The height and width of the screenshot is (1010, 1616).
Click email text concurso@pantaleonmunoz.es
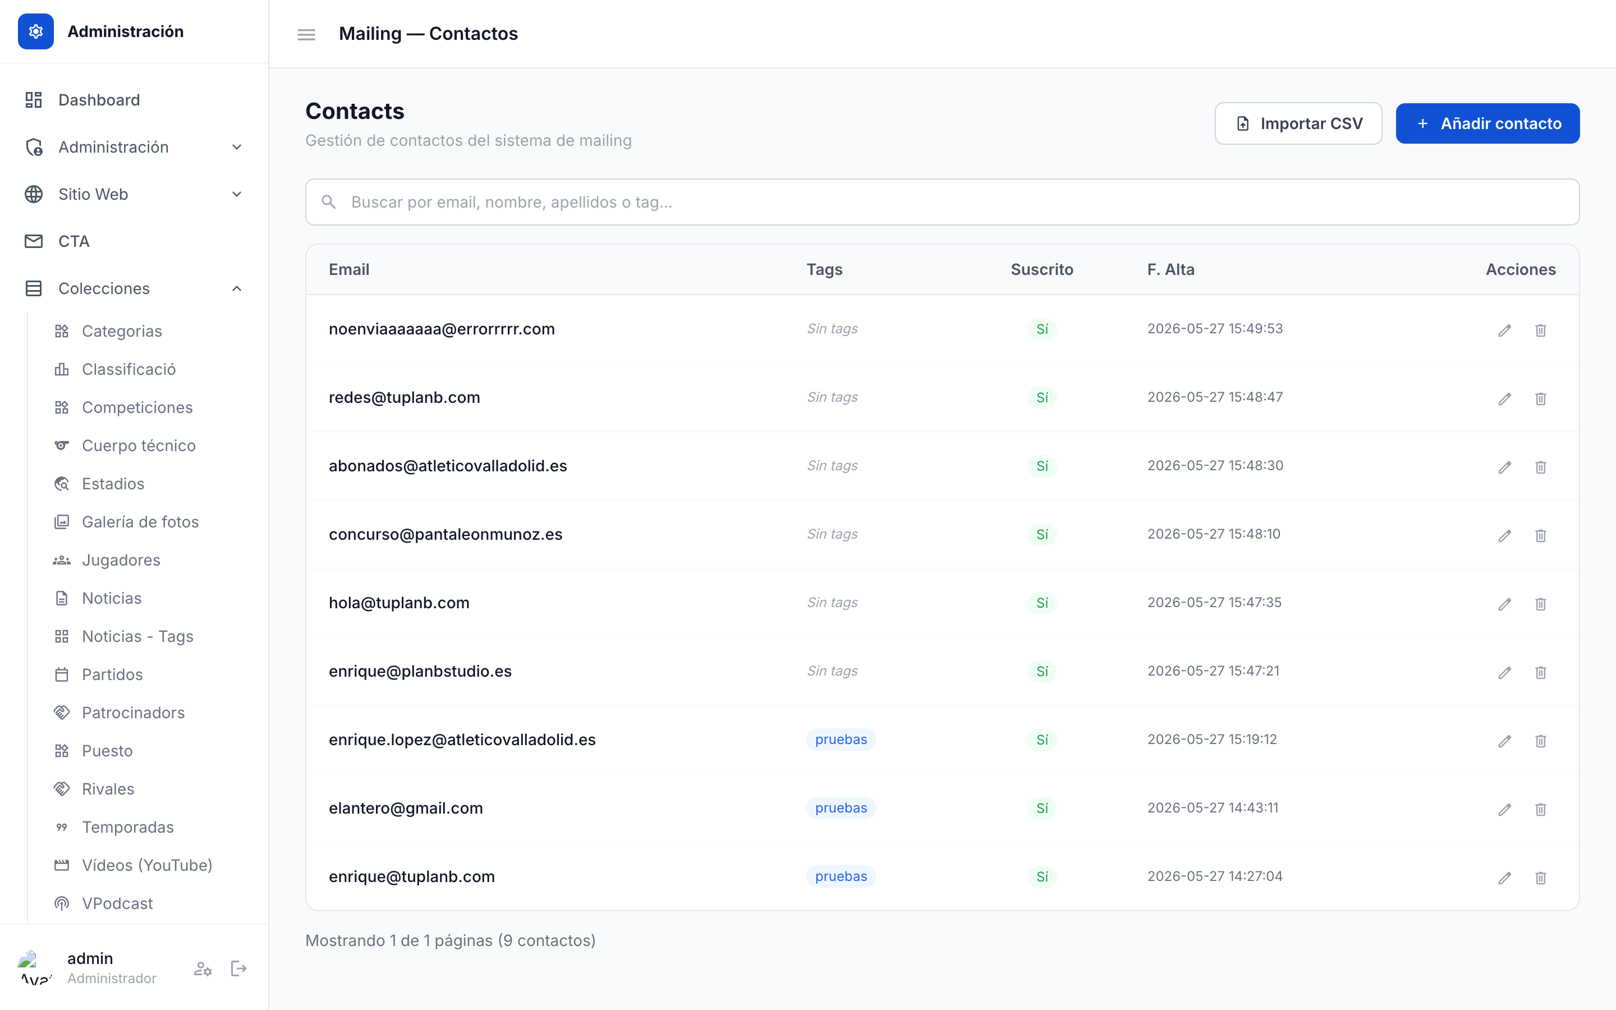tap(446, 534)
